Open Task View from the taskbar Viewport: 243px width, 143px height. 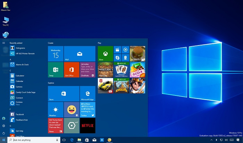pos(64,140)
